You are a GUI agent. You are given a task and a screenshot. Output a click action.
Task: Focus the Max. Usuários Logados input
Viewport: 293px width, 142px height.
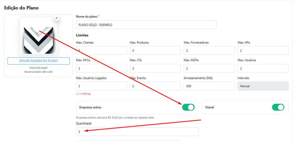click(x=102, y=86)
